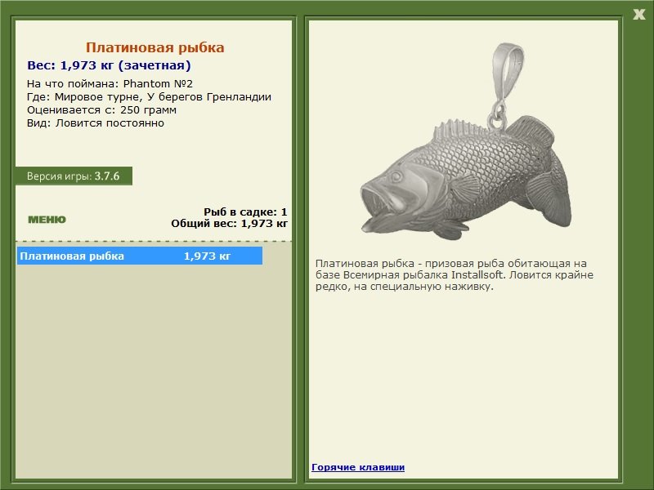Click the Оценивается с: 250 грамм line
The height and width of the screenshot is (490, 654).
pyautogui.click(x=101, y=109)
